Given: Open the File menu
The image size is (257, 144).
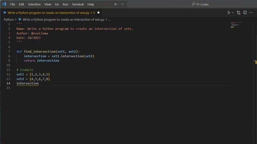Looking at the screenshot, I should [x=12, y=4].
